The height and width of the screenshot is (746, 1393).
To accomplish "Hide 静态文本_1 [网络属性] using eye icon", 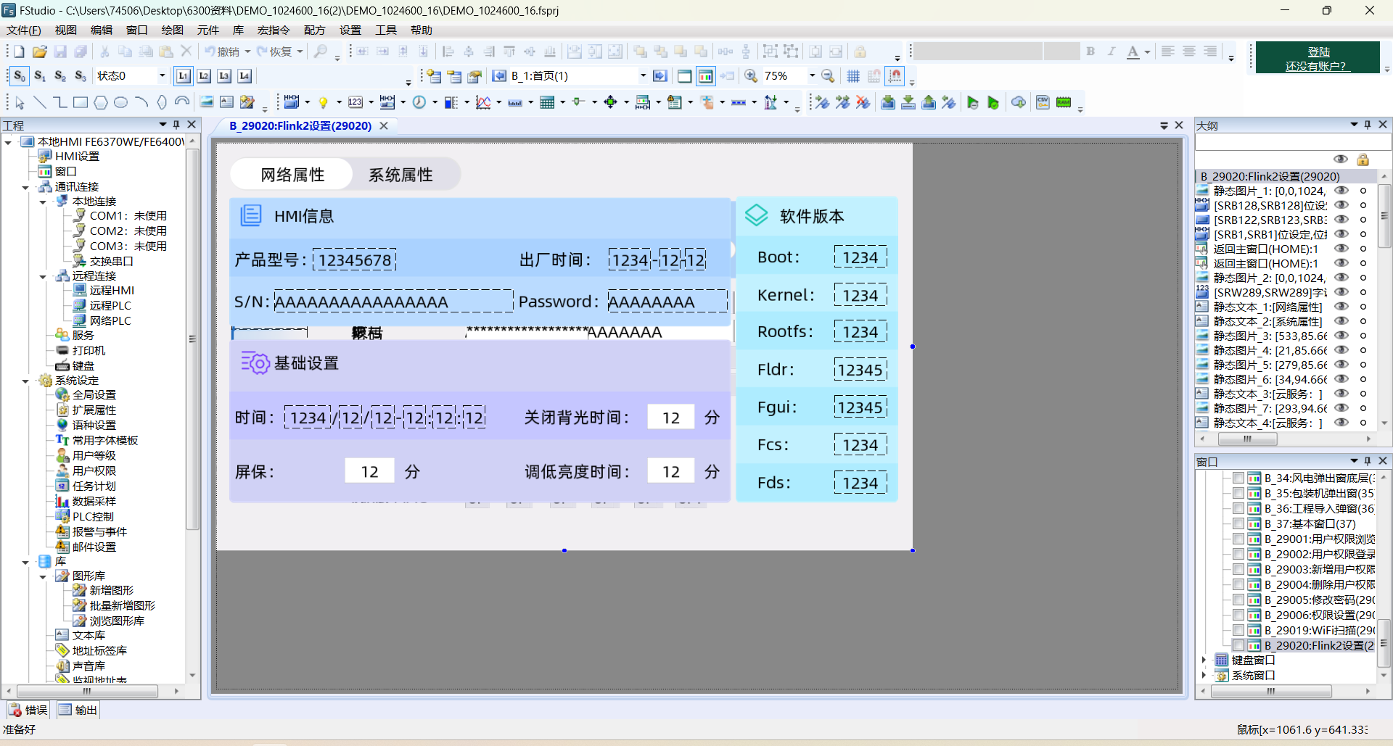I will coord(1341,307).
